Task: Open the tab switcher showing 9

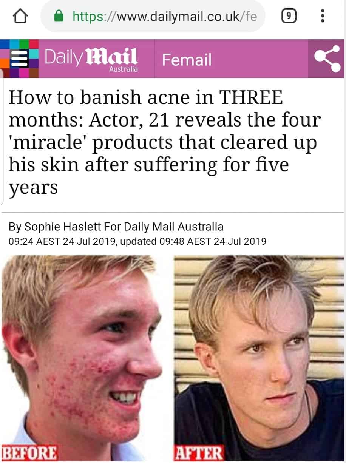Action: click(x=289, y=16)
